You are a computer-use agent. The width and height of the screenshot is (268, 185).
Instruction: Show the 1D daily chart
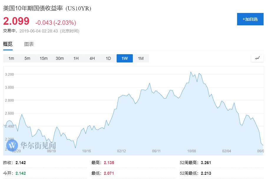coord(108,58)
